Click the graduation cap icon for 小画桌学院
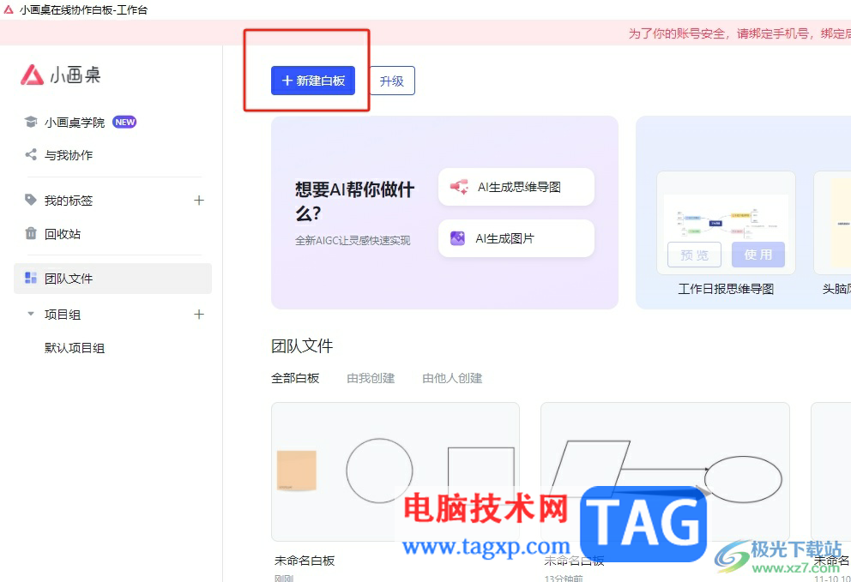Screen dimensions: 851x582 pos(31,122)
